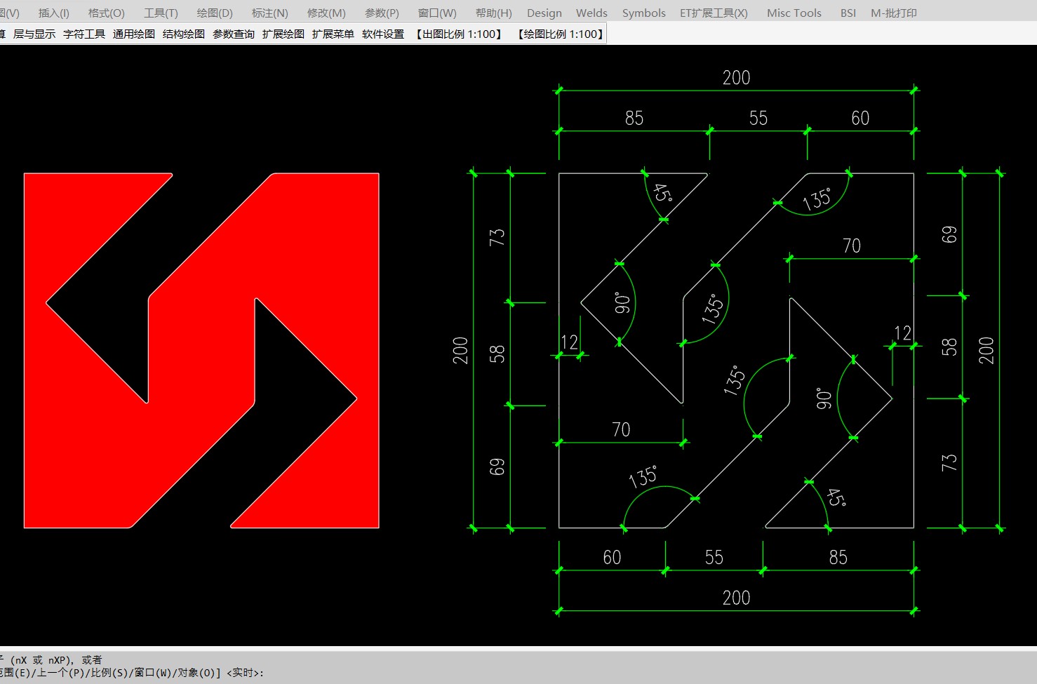Click 层与显示 in the second menu row
Screen dimensions: 1037x684
point(34,34)
